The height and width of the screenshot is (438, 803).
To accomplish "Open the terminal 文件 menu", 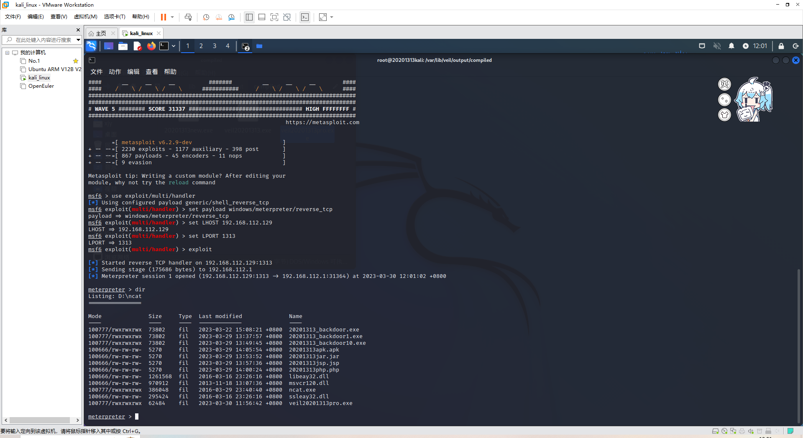I will pyautogui.click(x=97, y=72).
